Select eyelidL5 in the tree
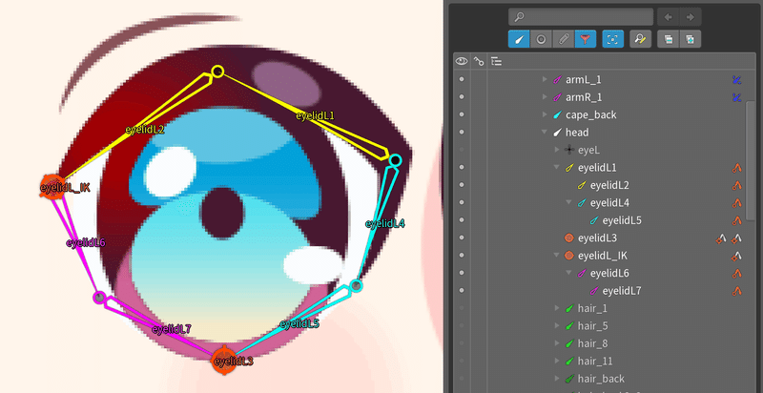Image resolution: width=763 pixels, height=393 pixels. point(622,220)
